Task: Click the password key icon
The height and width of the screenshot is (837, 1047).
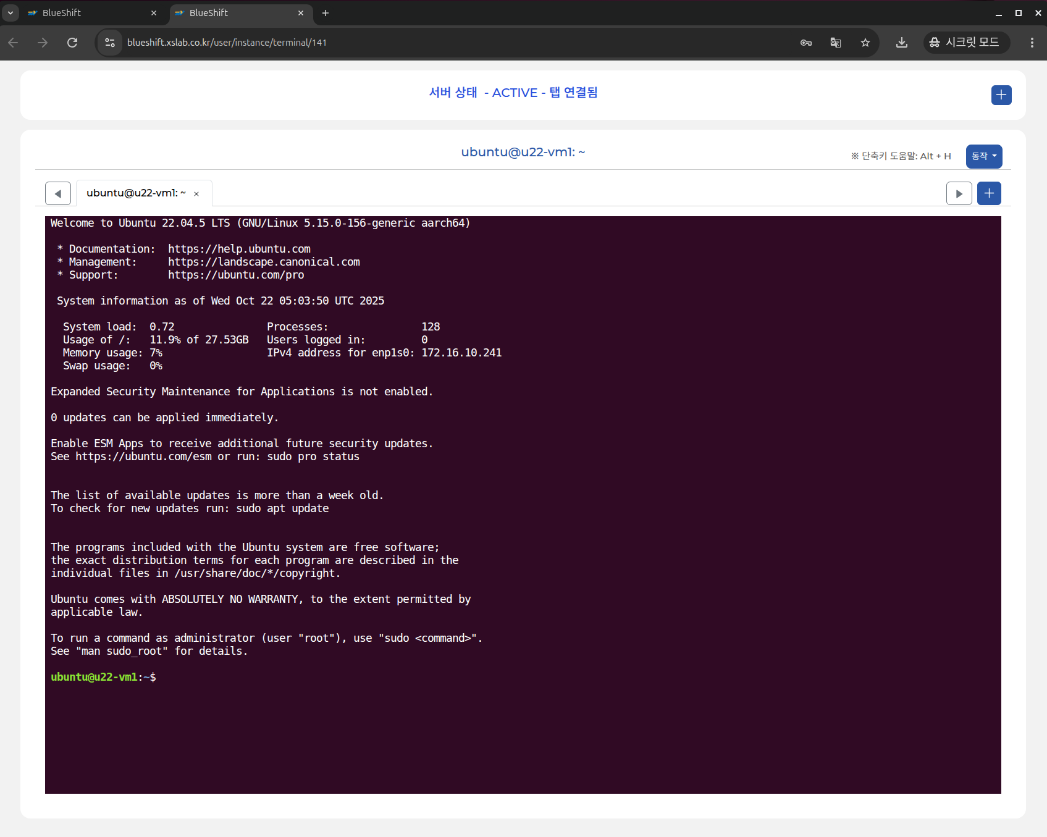Action: click(805, 43)
